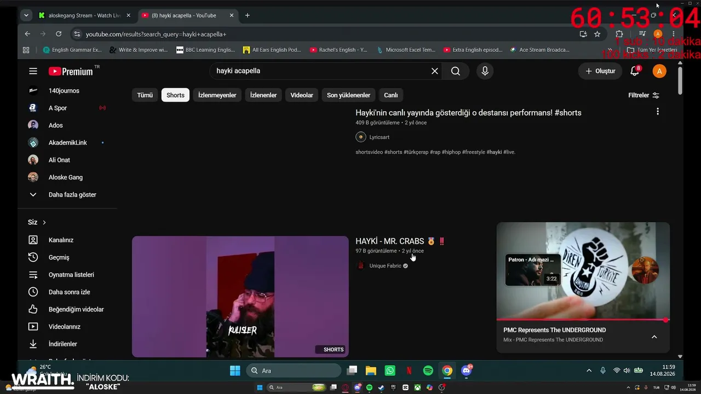The height and width of the screenshot is (394, 701).
Task: Open Chrome extensions puzzle icon
Action: [619, 34]
